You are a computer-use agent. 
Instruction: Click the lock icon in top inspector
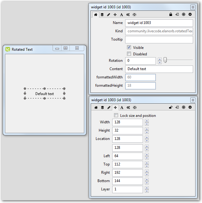pos(171,14)
